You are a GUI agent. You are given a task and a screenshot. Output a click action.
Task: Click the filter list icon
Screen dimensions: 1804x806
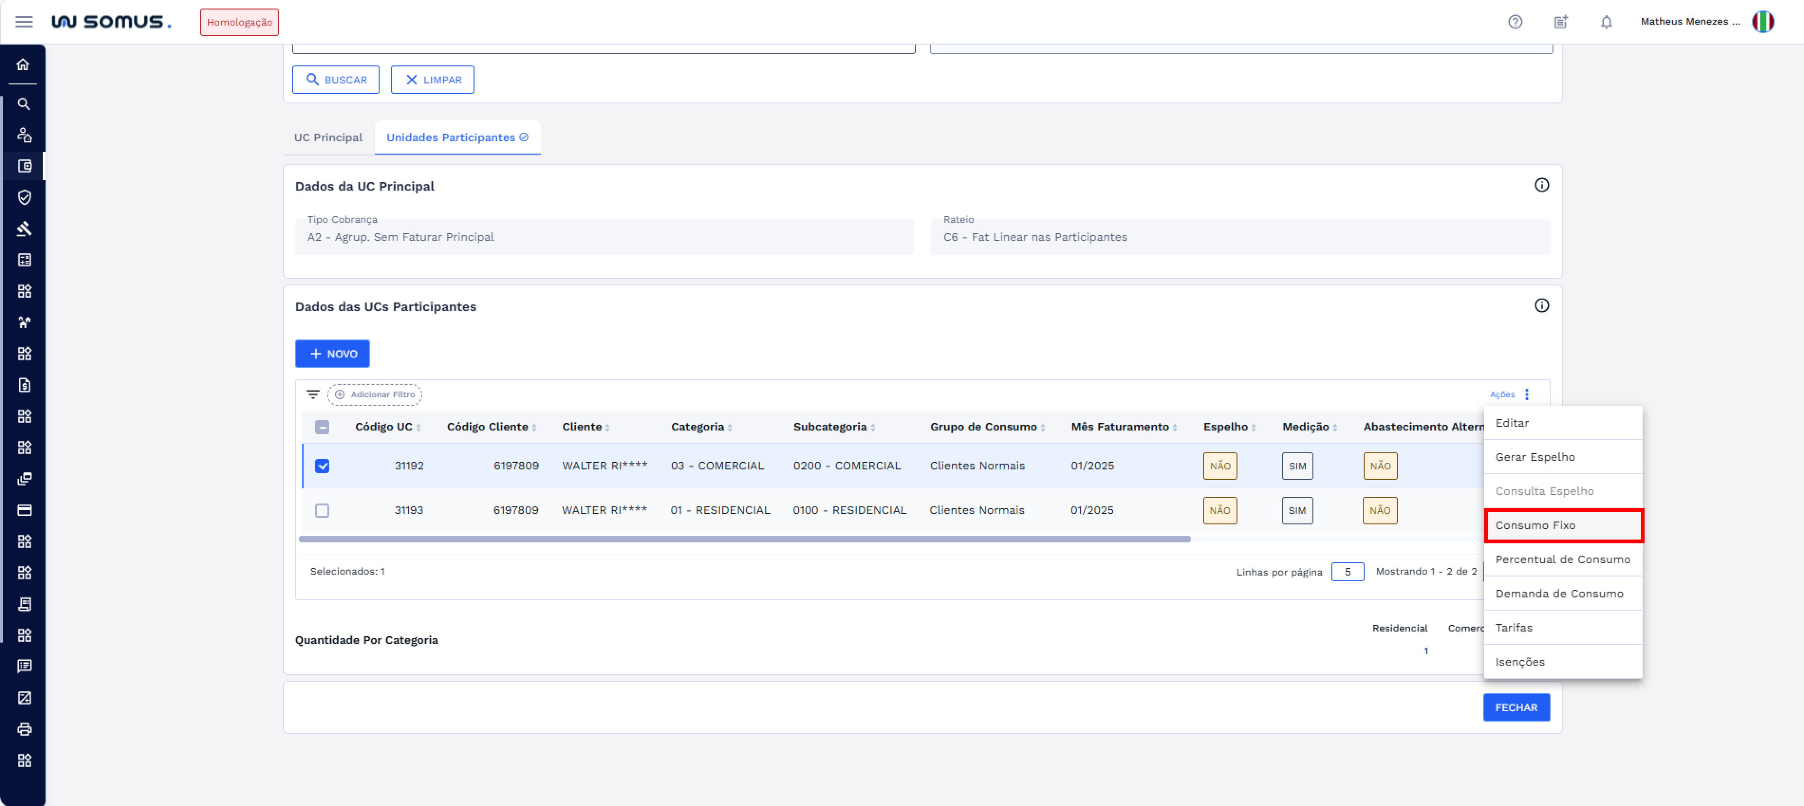pyautogui.click(x=313, y=394)
